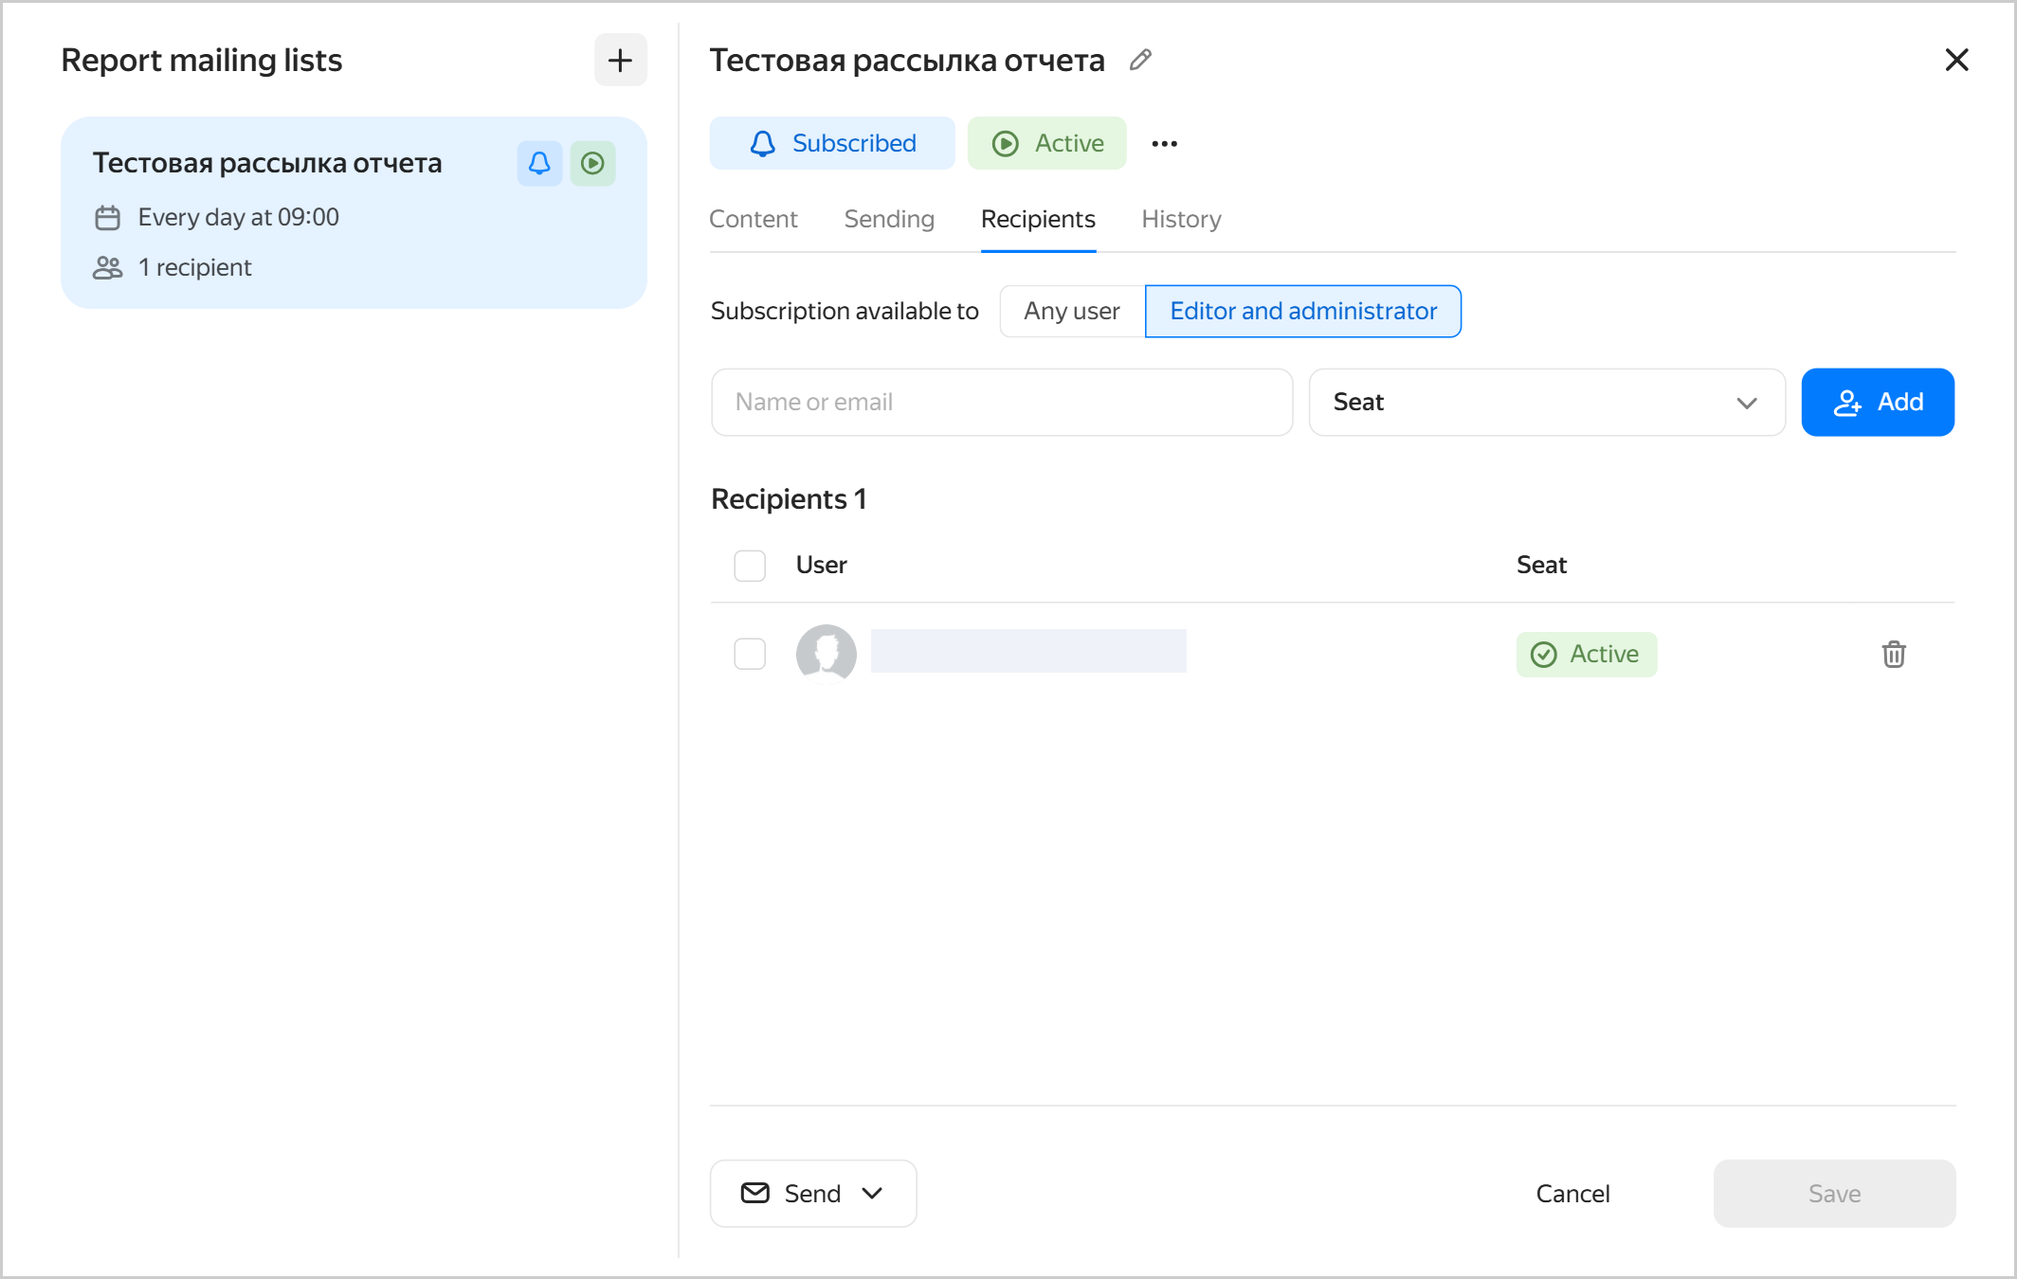Click the User column header

tap(821, 566)
